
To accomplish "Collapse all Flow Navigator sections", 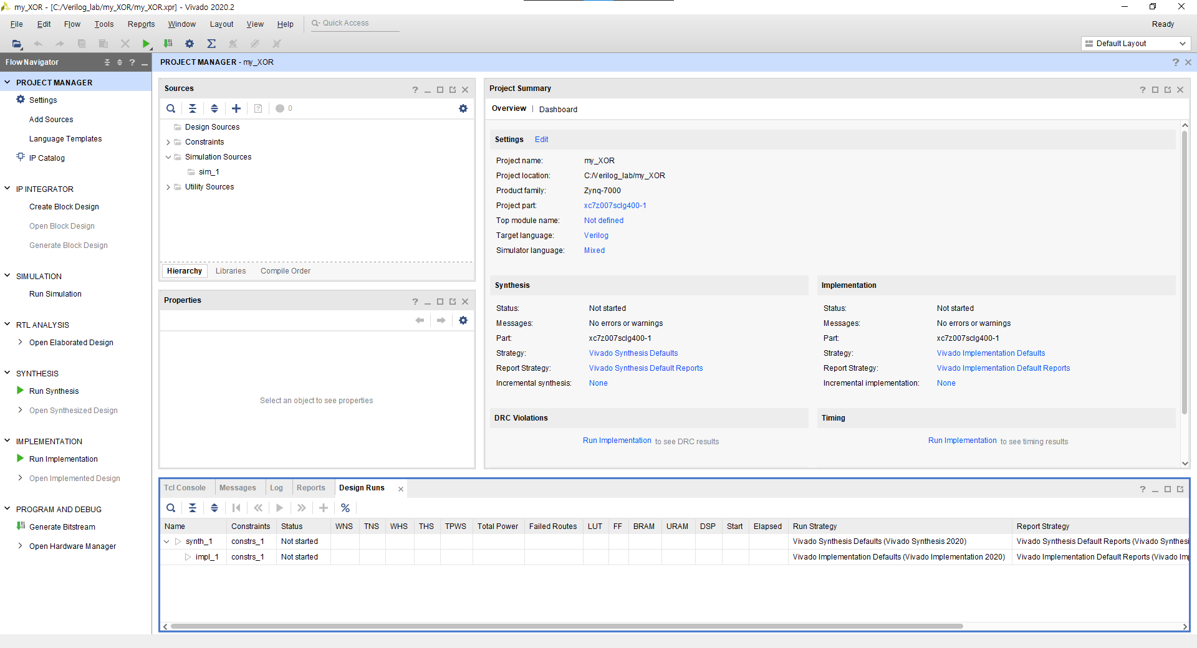I will [107, 62].
